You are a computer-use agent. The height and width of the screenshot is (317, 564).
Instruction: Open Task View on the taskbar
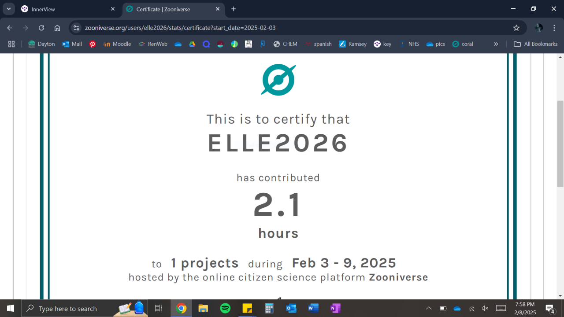pos(159,308)
